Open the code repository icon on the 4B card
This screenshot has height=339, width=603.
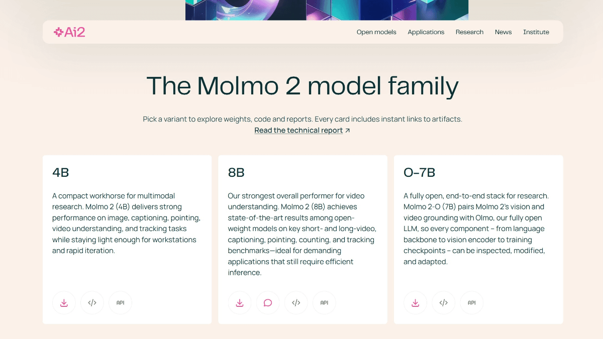[x=92, y=302]
